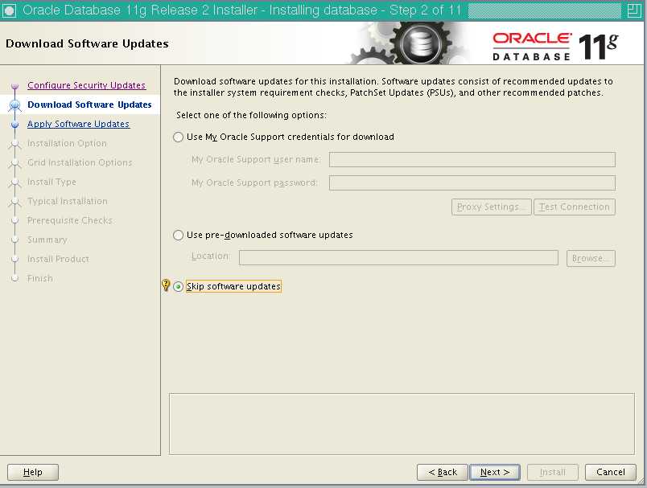This screenshot has height=488, width=647.
Task: Click the maximize icon in title bar corner
Action: tap(634, 10)
